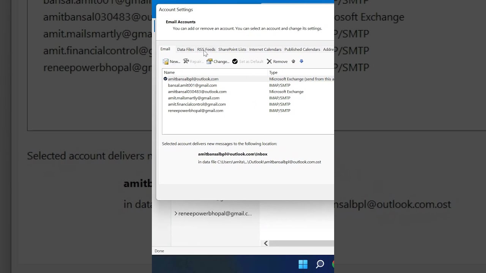The image size is (486, 273).
Task: Click the 'Account Settings' dialog title
Action: tap(176, 9)
